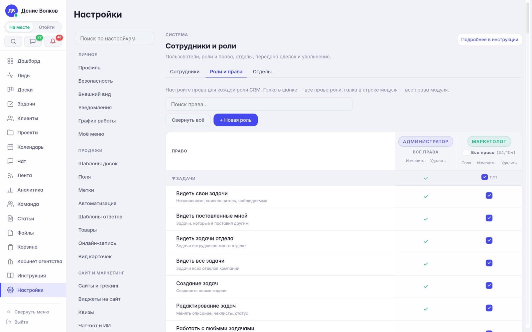This screenshot has height=332, width=532.
Task: Click the Свернуть всё button
Action: tap(188, 120)
